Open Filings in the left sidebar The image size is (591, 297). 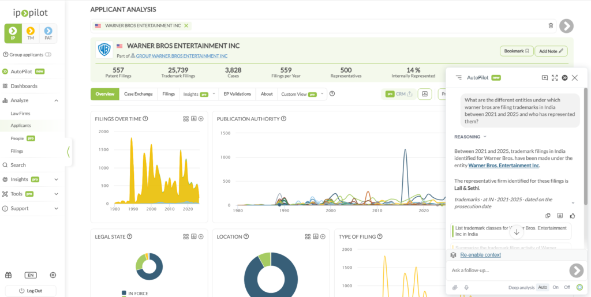click(17, 151)
